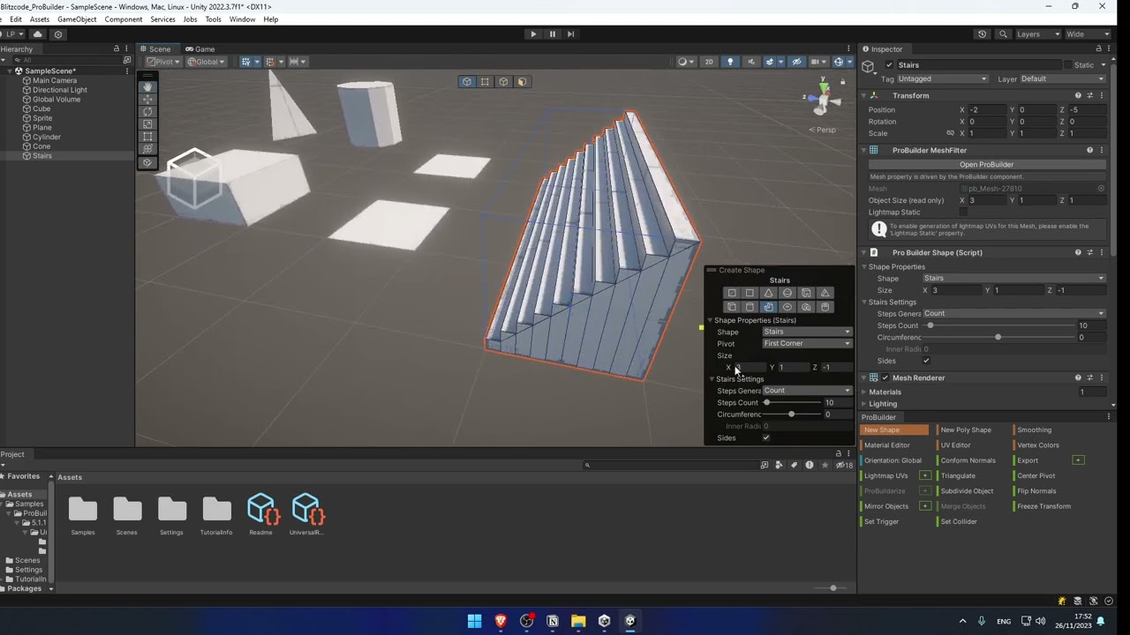Click the Open ProBuilder button
Image resolution: width=1130 pixels, height=635 pixels.
click(x=986, y=165)
